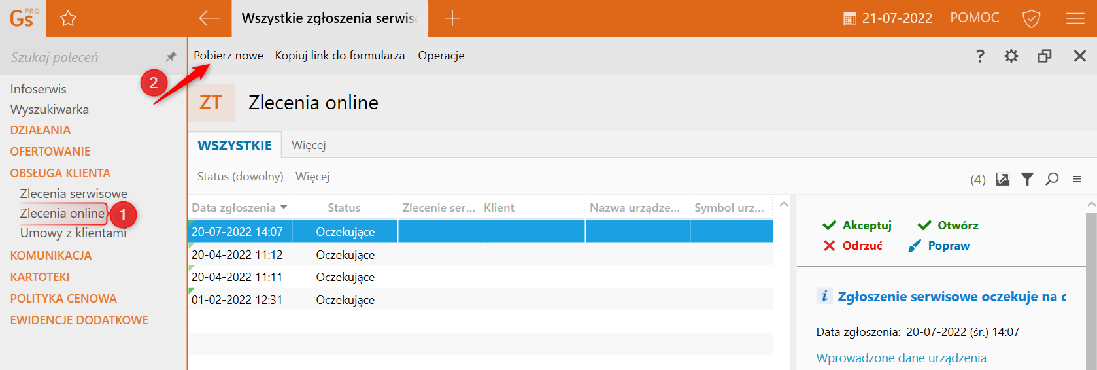This screenshot has width=1097, height=370.
Task: Click the favorites star icon
Action: [68, 18]
